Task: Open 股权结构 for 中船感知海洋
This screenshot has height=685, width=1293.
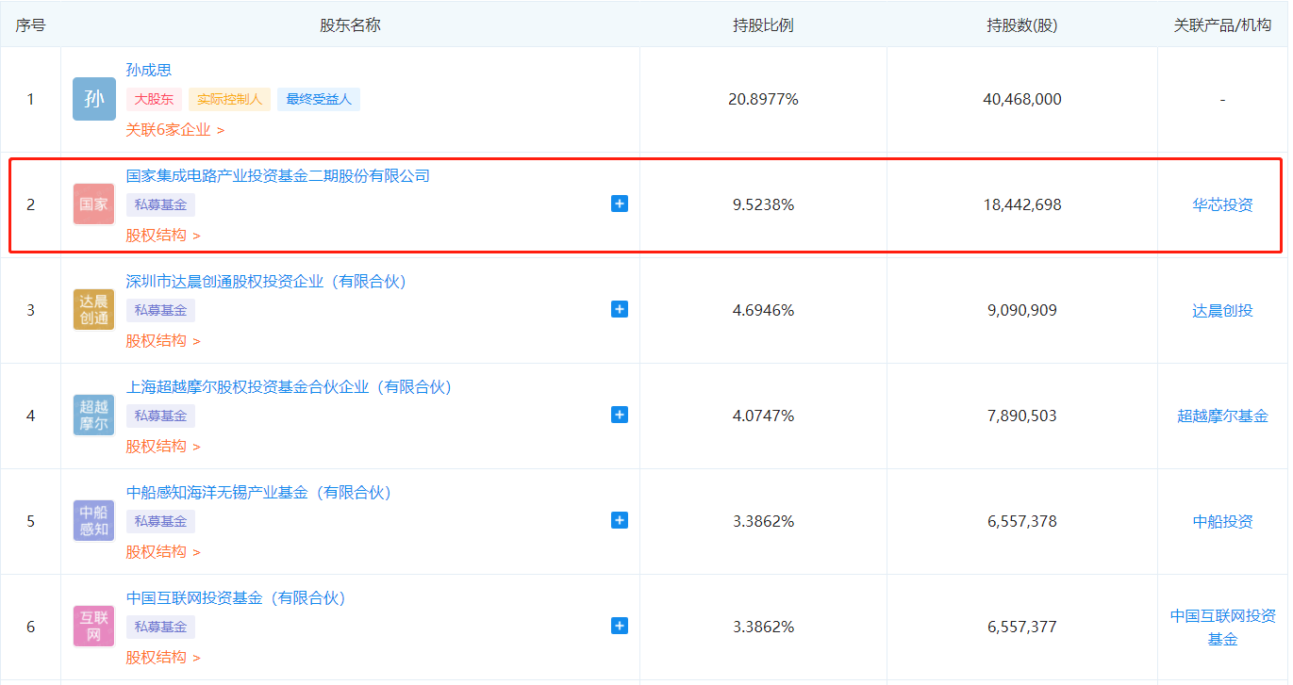Action: pyautogui.click(x=163, y=552)
